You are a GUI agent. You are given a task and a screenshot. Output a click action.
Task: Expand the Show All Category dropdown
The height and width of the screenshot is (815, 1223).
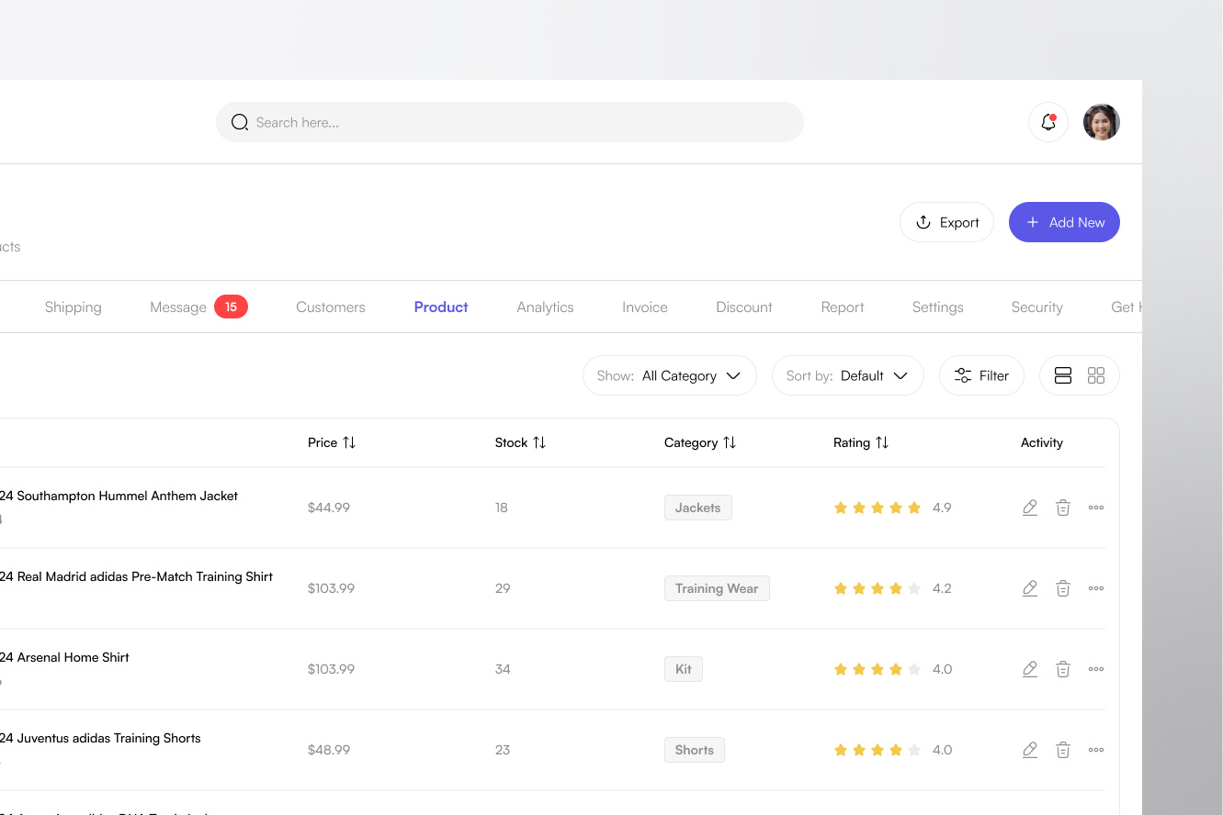click(670, 375)
